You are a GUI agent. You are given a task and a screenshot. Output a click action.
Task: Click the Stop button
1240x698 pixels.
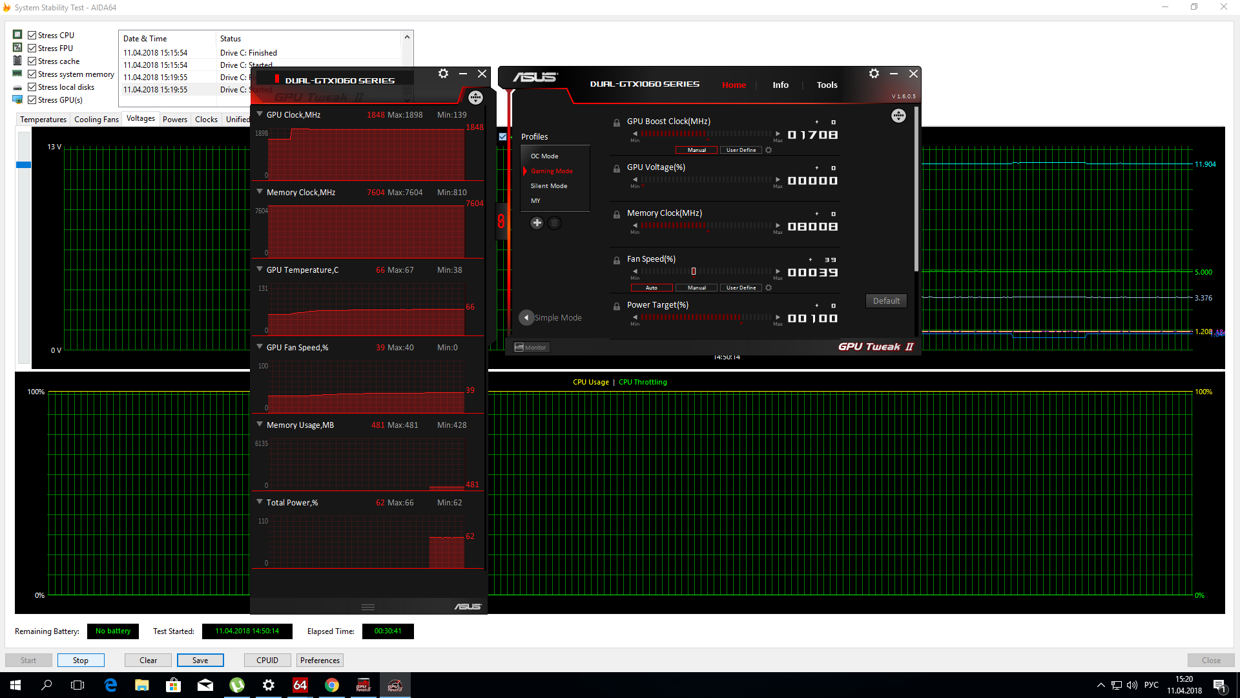tap(81, 660)
